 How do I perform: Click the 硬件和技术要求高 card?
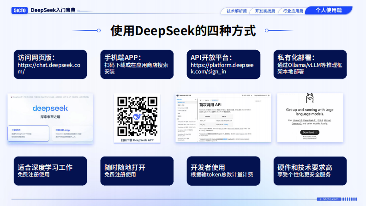point(310,171)
